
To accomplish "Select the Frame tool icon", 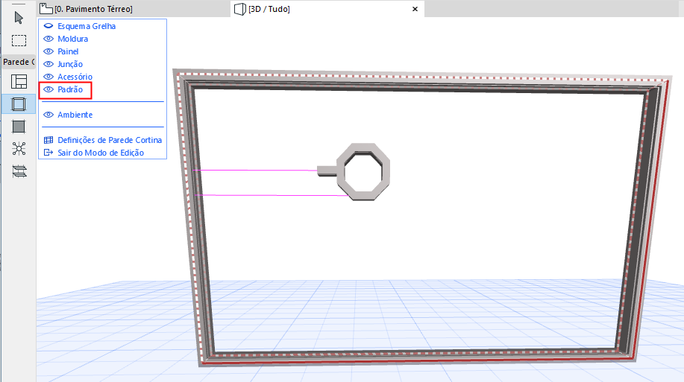I will click(19, 104).
